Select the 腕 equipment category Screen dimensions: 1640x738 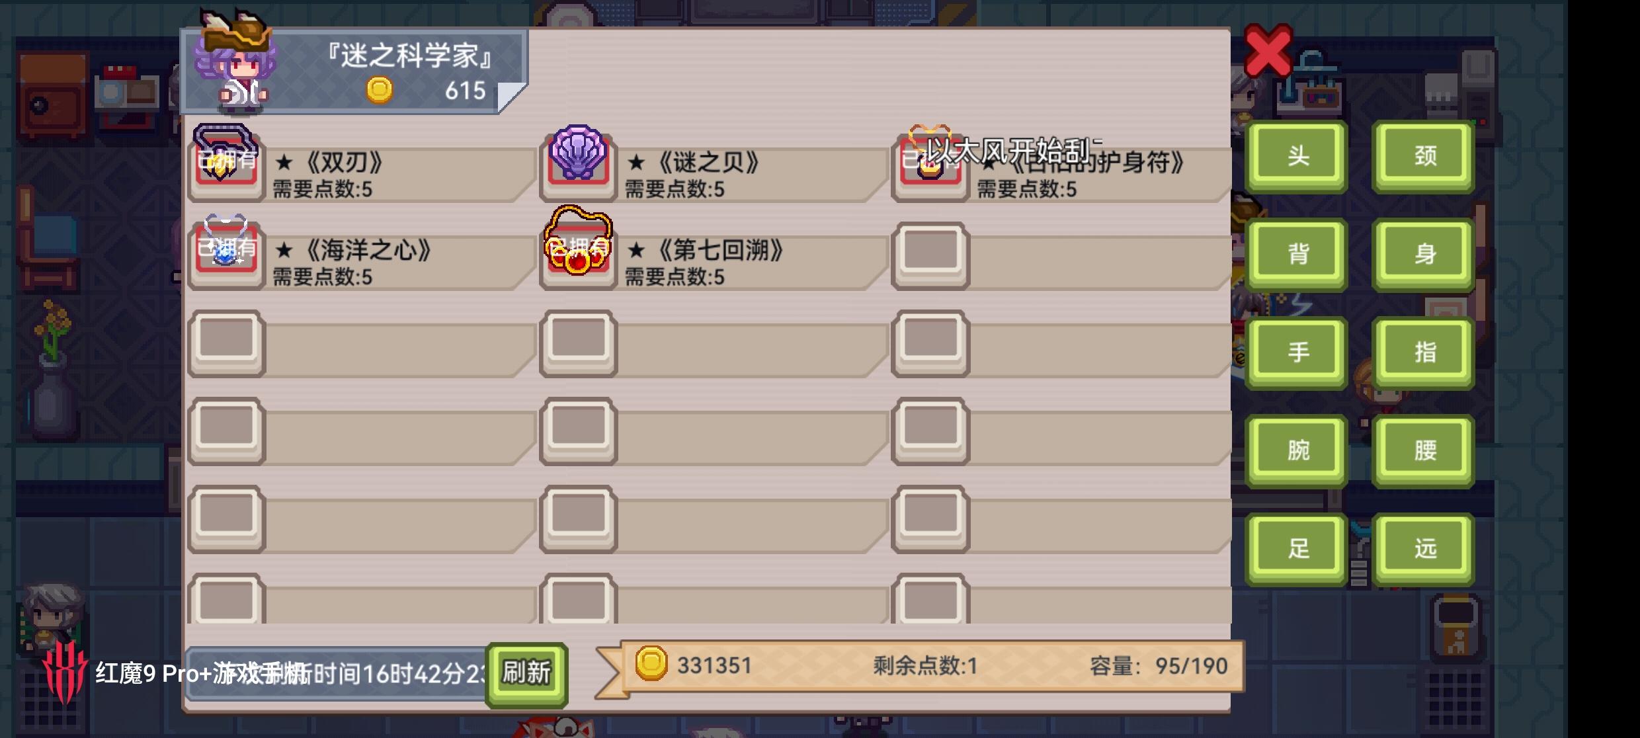point(1297,450)
